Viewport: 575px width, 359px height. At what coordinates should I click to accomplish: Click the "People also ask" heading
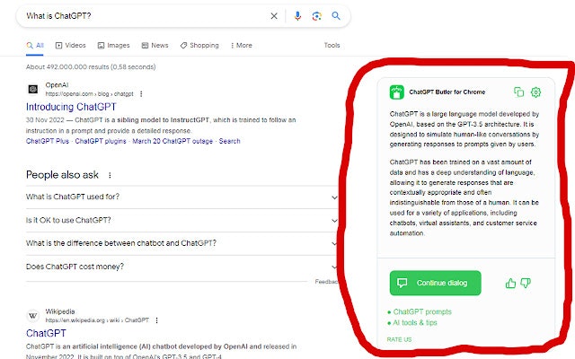tap(62, 175)
